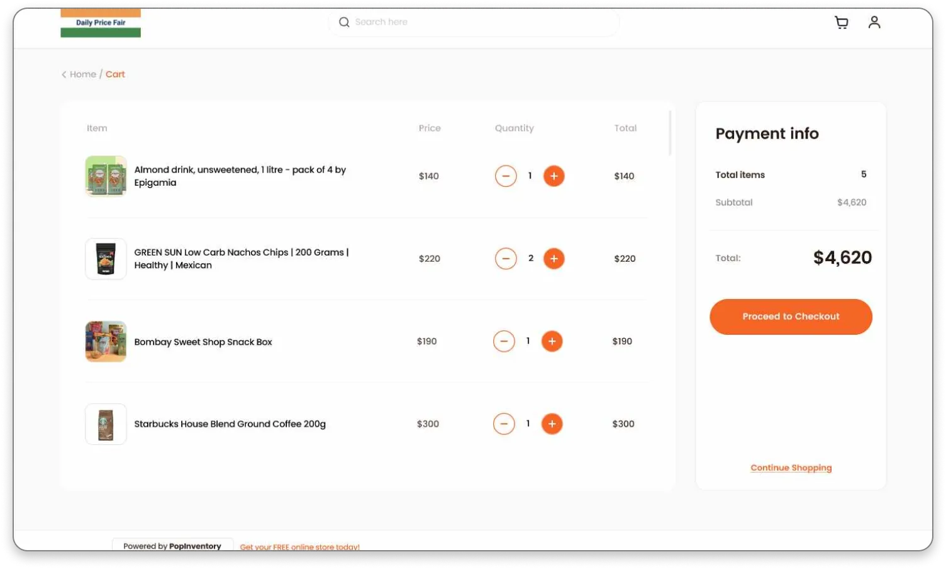946x569 pixels.
Task: Click the Proceed to Checkout button
Action: pos(791,317)
